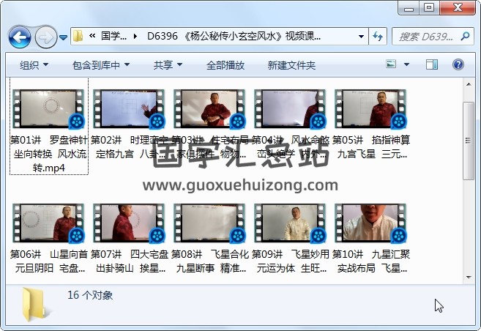Screen dimensions: 481x331
Task: Click the Back navigation arrow
Action: [20, 37]
